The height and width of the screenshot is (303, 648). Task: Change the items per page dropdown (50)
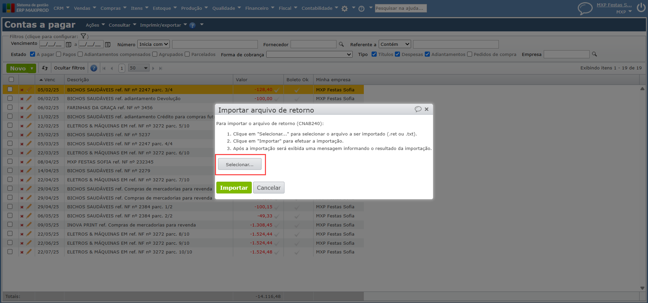pyautogui.click(x=139, y=68)
